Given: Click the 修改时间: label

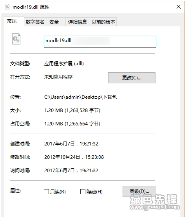Looking at the screenshot, I should (x=20, y=157).
